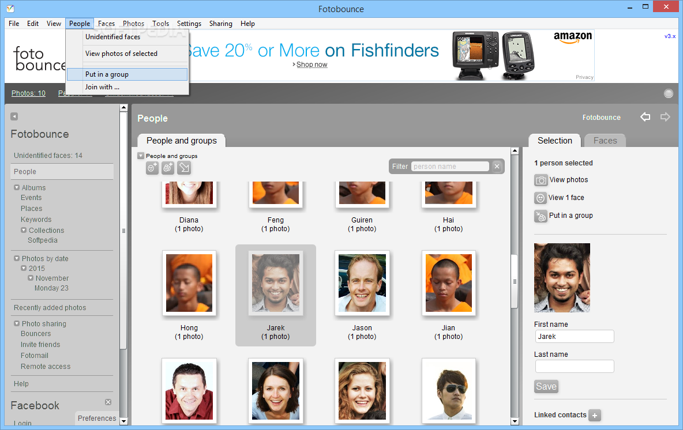Open Keywords in the sidebar
The height and width of the screenshot is (430, 683).
(x=36, y=220)
